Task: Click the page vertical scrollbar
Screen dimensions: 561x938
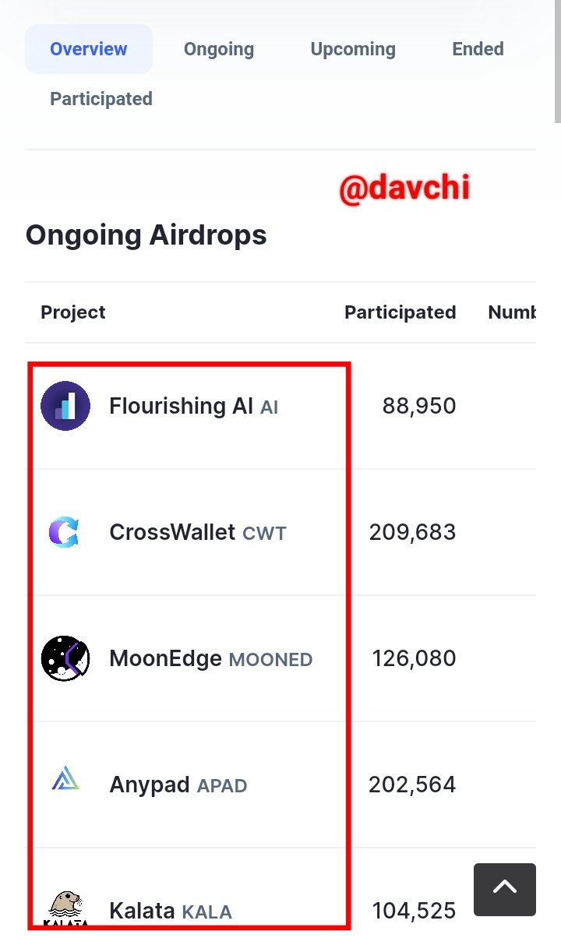Action: [x=557, y=62]
